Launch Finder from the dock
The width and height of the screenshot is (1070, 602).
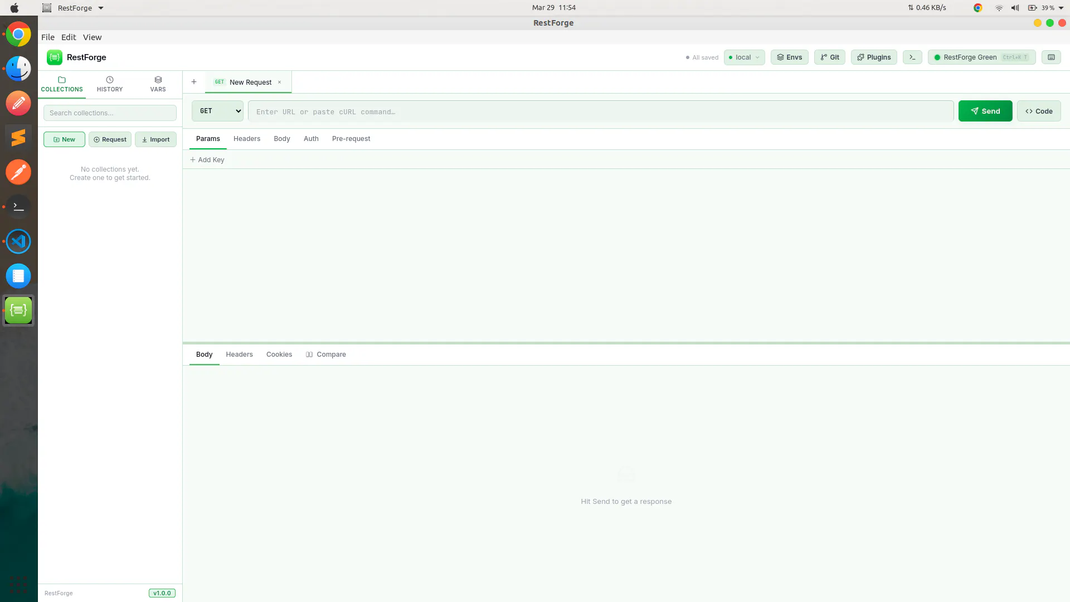(18, 69)
